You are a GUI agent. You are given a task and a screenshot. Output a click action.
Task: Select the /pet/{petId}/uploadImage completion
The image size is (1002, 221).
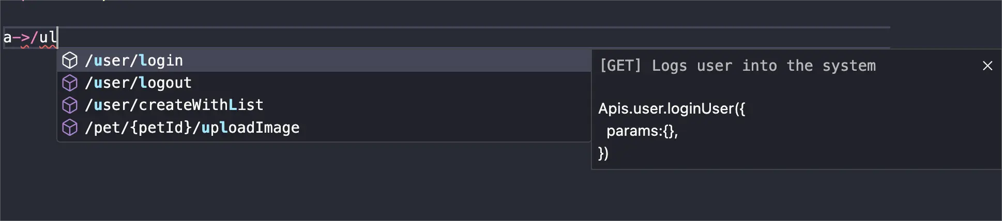[192, 128]
